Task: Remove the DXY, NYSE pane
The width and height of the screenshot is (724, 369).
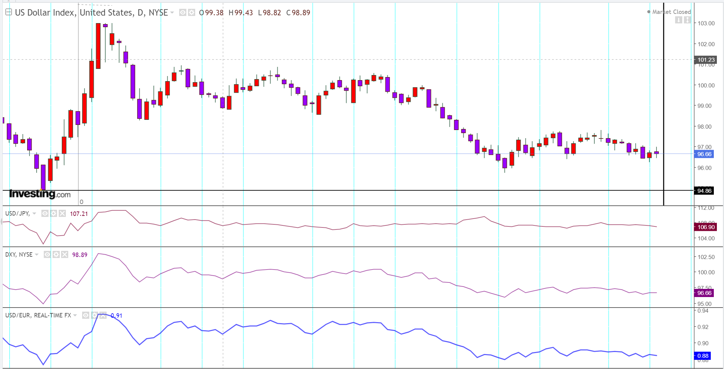Action: 64,255
